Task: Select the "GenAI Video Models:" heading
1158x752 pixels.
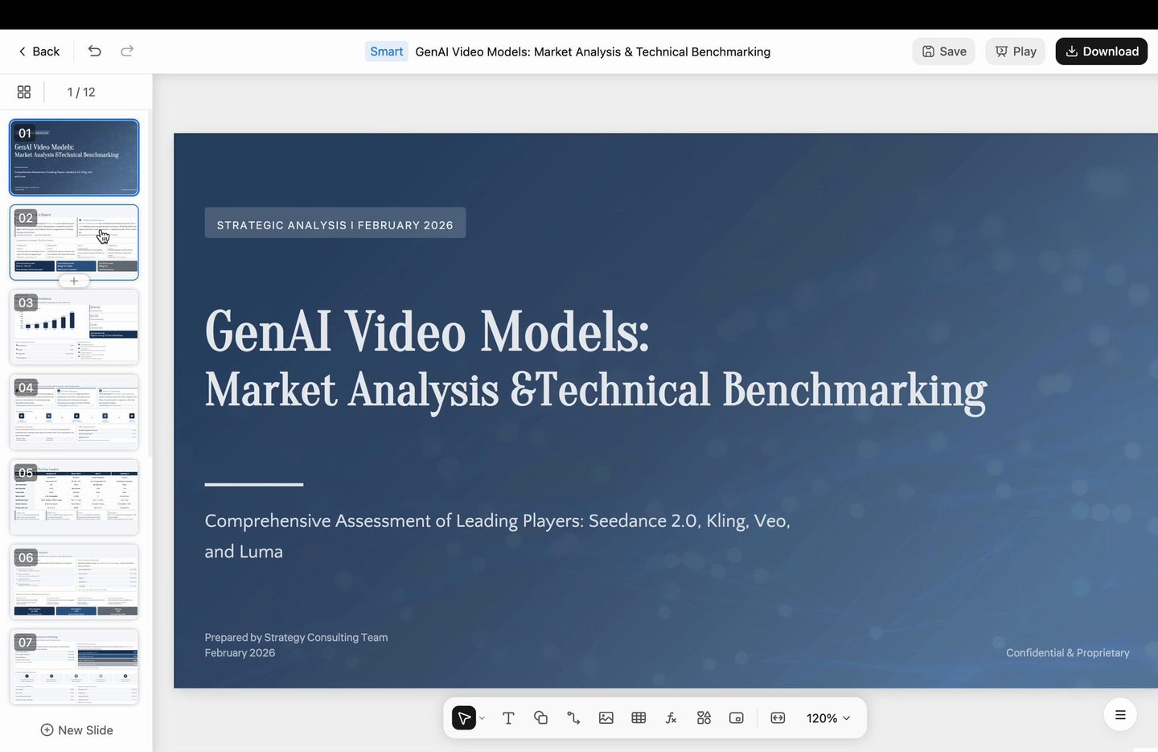Action: 427,331
